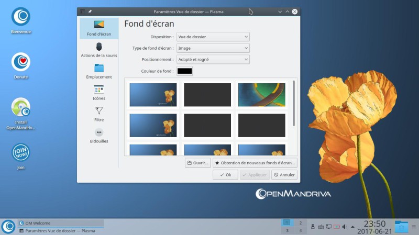Expand the Positionnement dropdown

click(213, 60)
